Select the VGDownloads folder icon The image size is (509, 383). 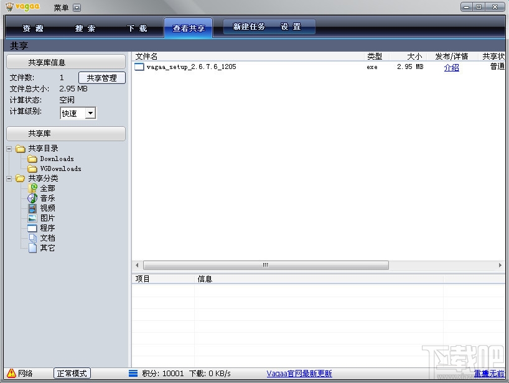[x=32, y=168]
